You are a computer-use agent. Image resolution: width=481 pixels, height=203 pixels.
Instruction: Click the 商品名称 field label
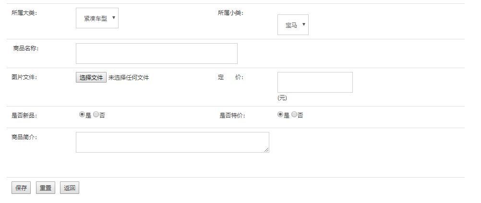coord(26,48)
